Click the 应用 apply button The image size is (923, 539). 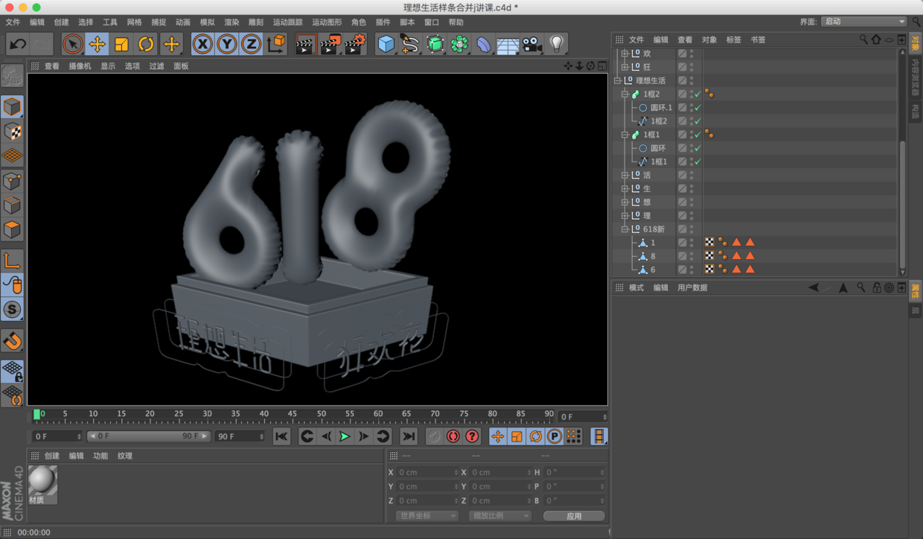click(x=574, y=516)
